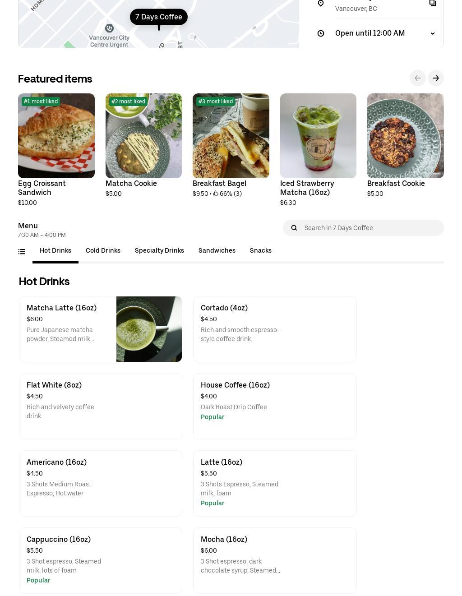
Task: Click the 7 Days Coffee map pin label
Action: coord(159,17)
